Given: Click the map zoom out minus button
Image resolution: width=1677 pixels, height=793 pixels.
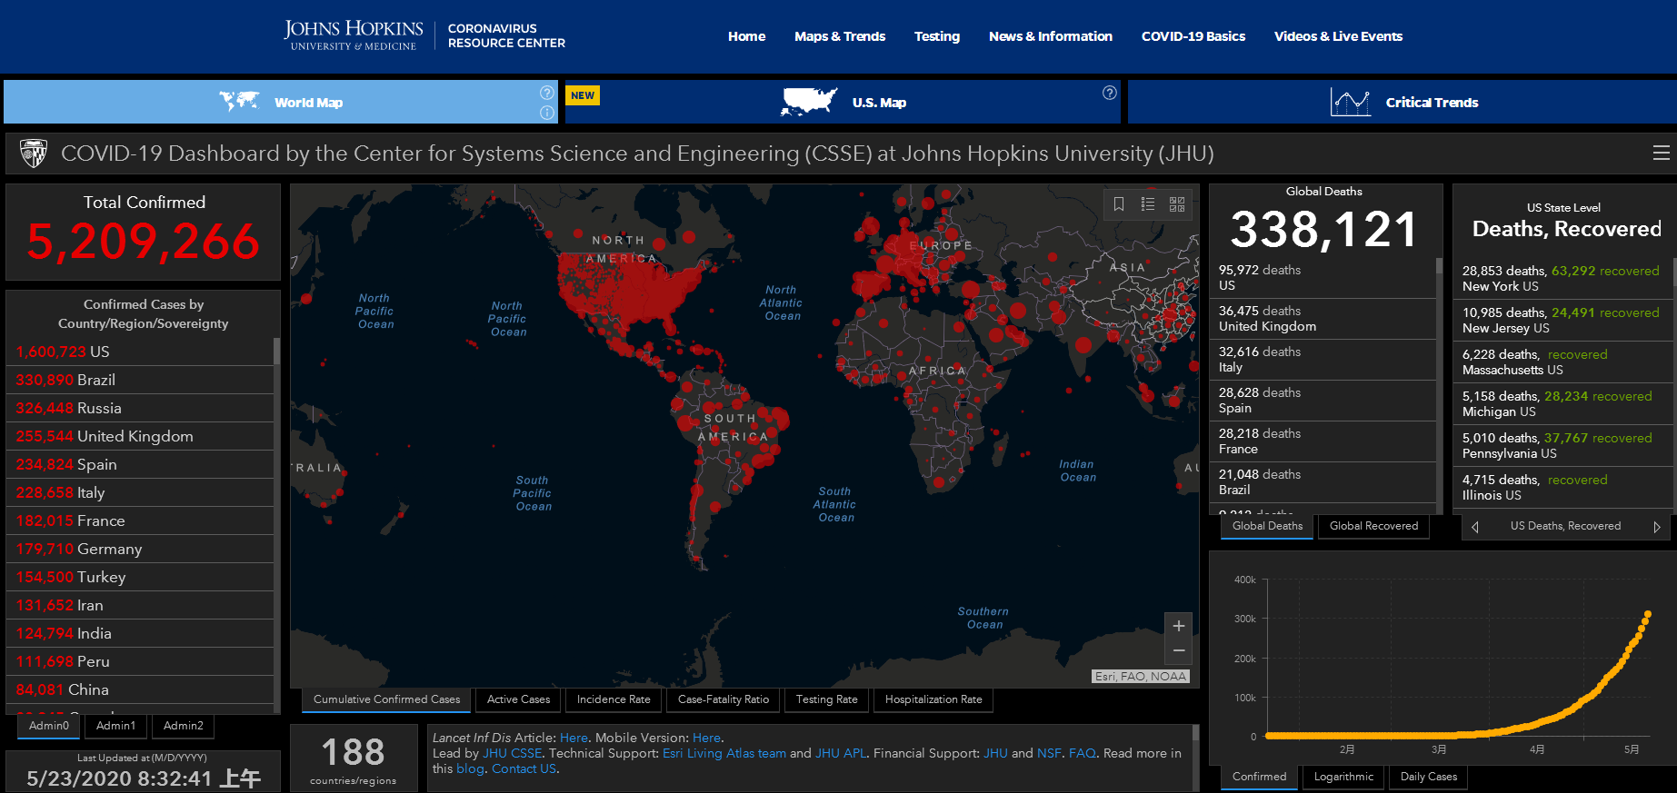Looking at the screenshot, I should coord(1178,651).
